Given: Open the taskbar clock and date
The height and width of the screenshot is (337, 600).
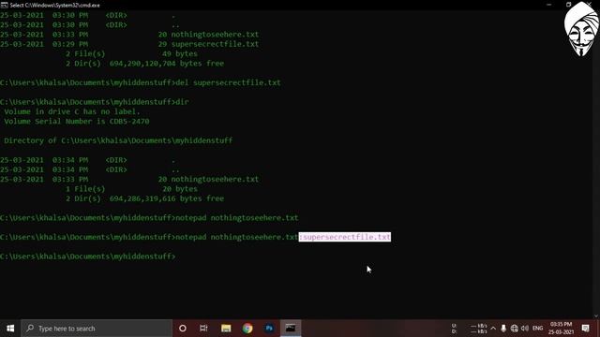Looking at the screenshot, I should click(561, 329).
